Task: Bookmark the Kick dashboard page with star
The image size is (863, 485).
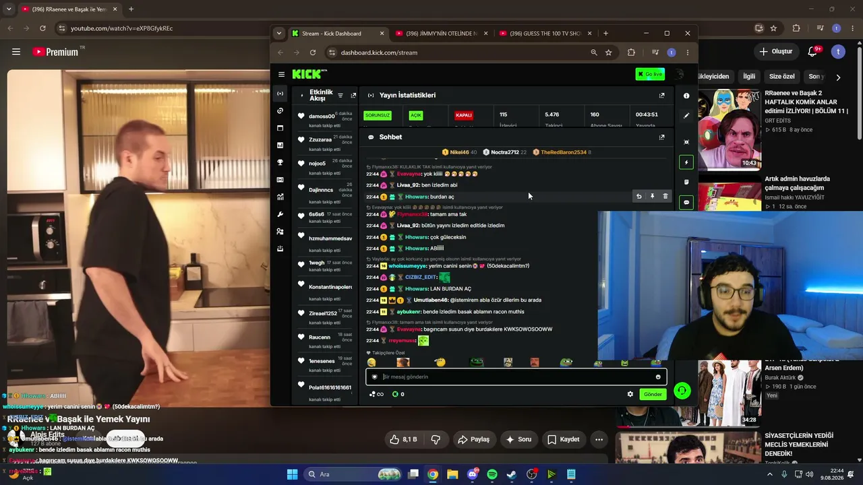Action: (609, 53)
